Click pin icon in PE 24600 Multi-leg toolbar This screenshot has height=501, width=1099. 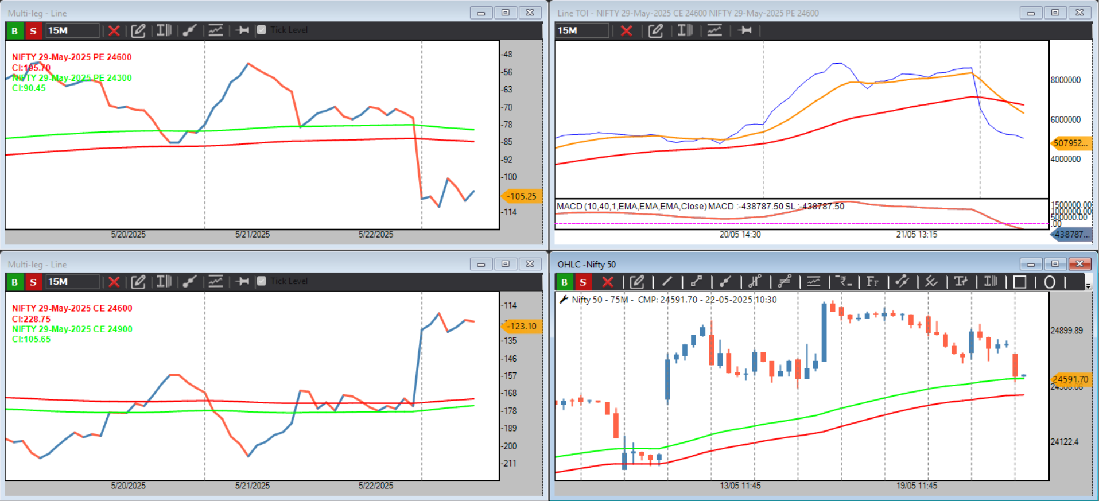point(243,30)
